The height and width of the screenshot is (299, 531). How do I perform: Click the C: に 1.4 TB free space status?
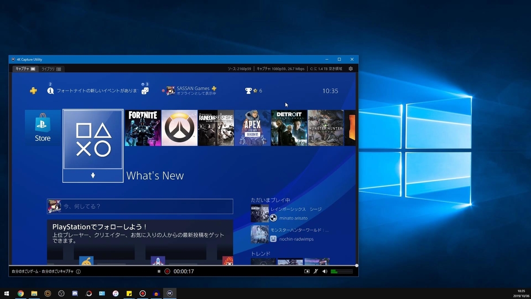click(x=326, y=69)
